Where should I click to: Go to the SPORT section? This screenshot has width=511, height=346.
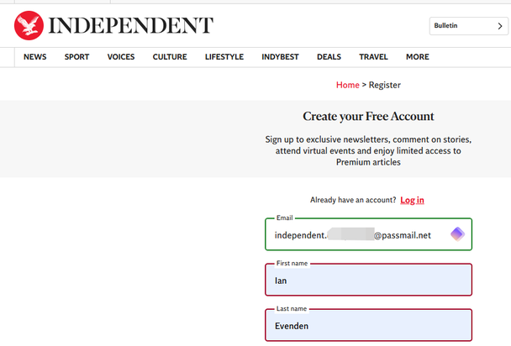(x=76, y=57)
